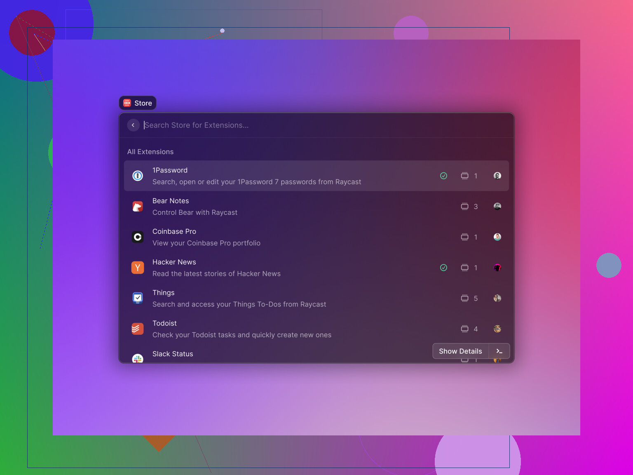Click the Slack Status icon
This screenshot has width=633, height=475.
[x=138, y=358]
